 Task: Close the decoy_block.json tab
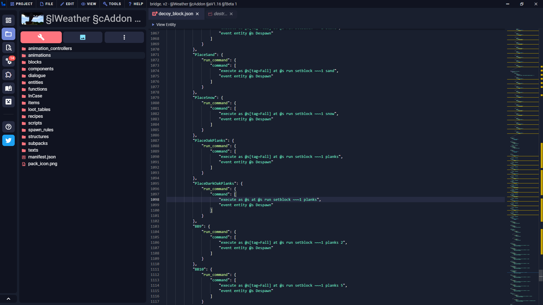click(197, 14)
